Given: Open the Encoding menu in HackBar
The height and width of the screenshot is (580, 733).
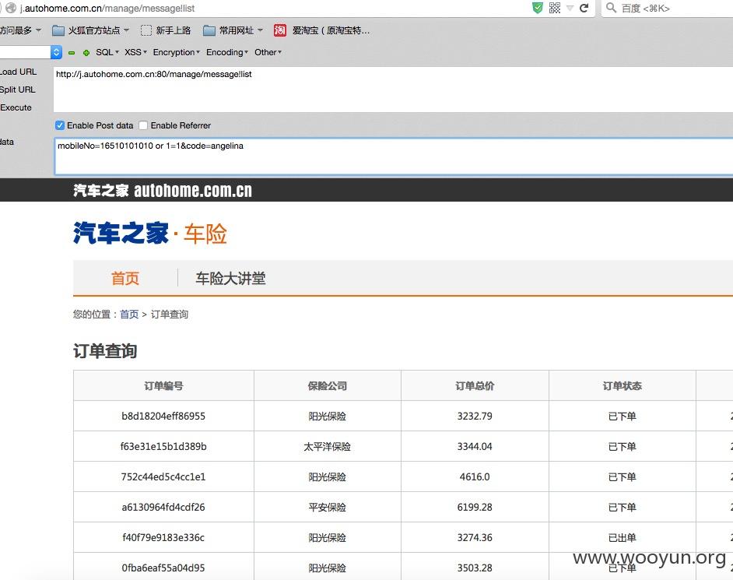Looking at the screenshot, I should [227, 52].
